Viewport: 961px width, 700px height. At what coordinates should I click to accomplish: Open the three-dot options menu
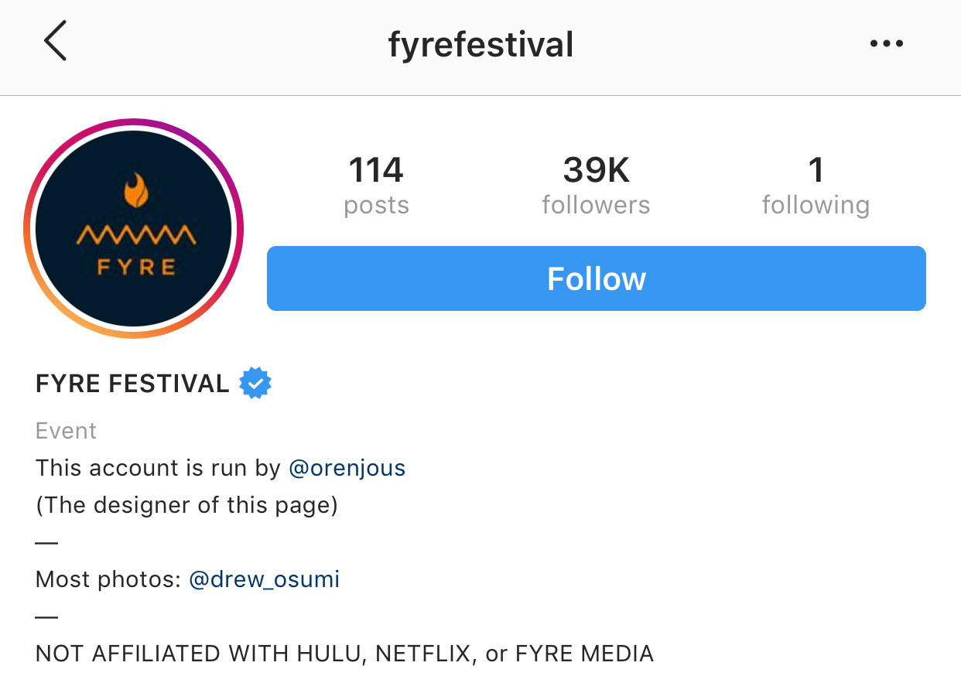[887, 44]
